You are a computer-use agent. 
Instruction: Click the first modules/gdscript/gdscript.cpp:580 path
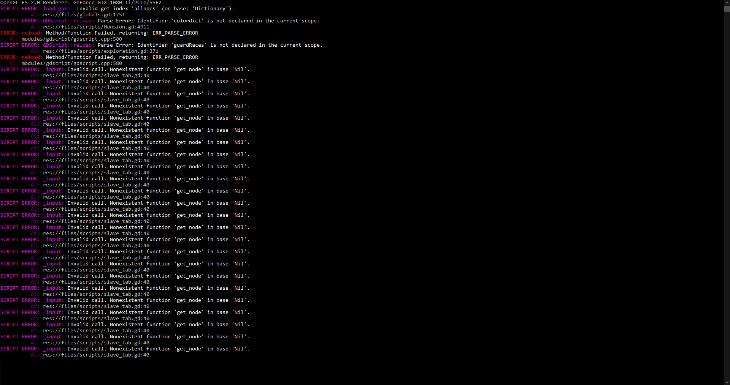pyautogui.click(x=71, y=39)
